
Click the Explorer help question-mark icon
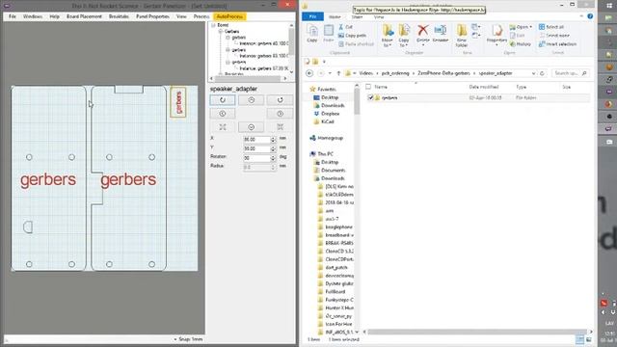[x=590, y=16]
